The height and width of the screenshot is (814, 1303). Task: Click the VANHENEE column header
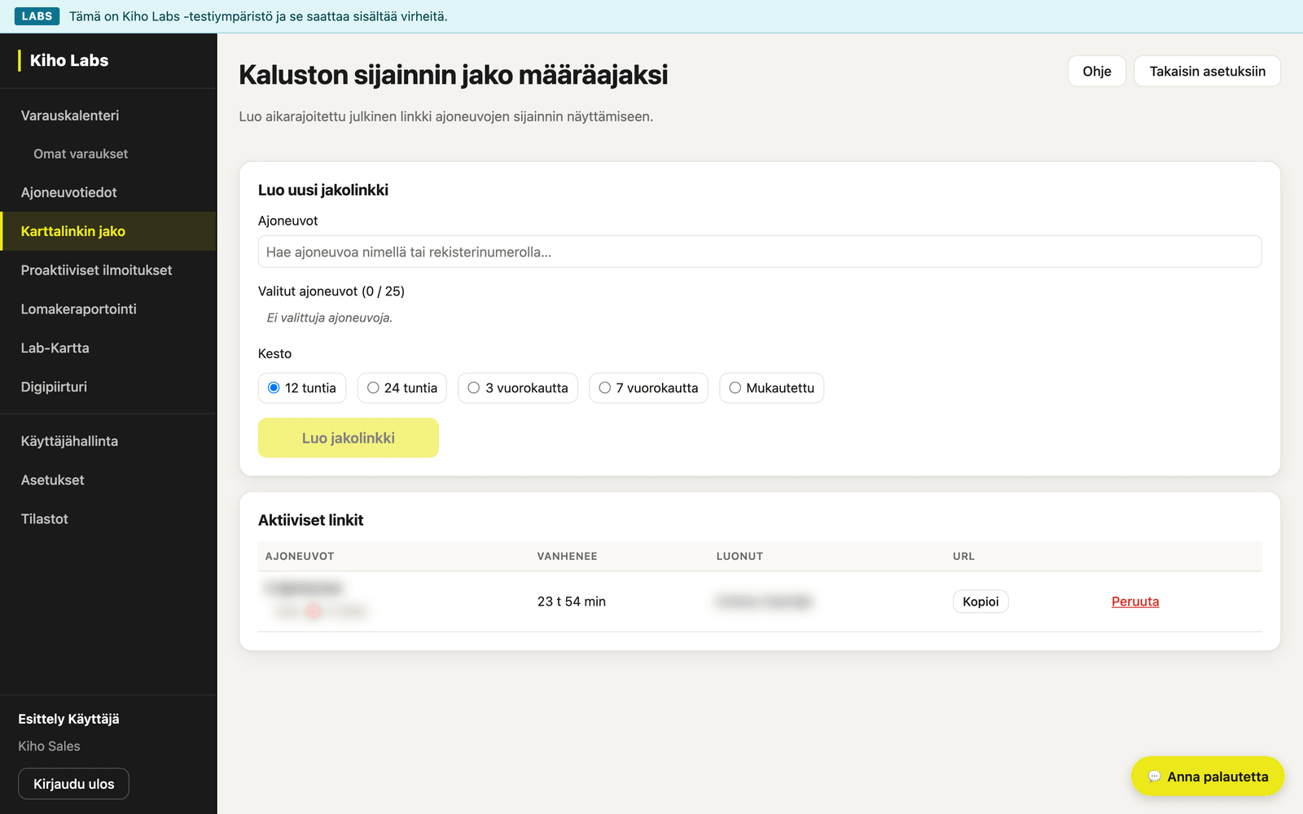(568, 556)
